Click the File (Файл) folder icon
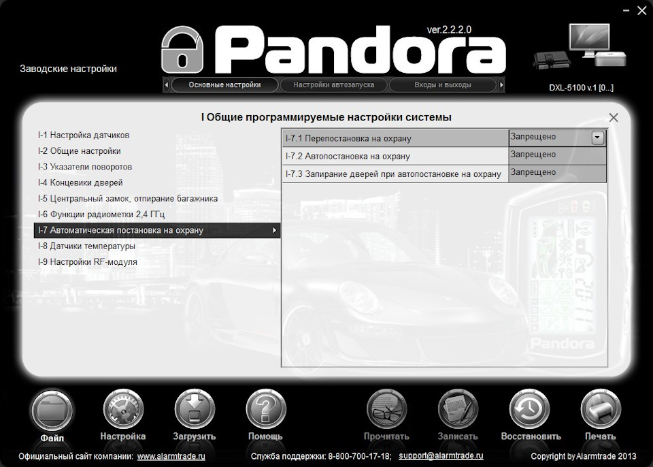This screenshot has height=467, width=653. point(52,410)
